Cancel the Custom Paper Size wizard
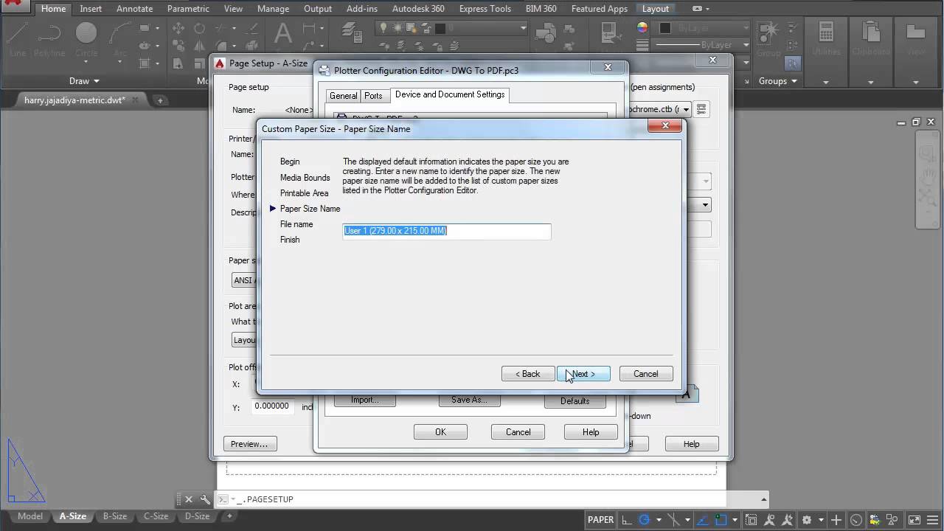The image size is (944, 531). pyautogui.click(x=646, y=374)
